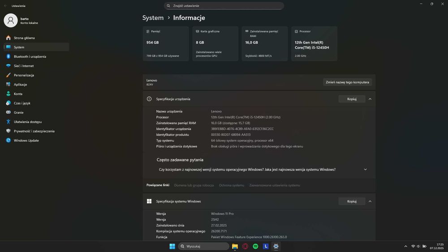Open Personalizacja settings
The image size is (448, 252).
coord(36,75)
